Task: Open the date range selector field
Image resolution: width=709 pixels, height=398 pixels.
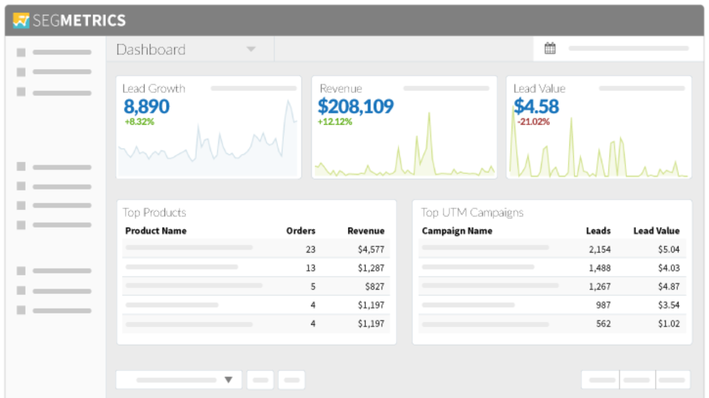Action: click(629, 49)
